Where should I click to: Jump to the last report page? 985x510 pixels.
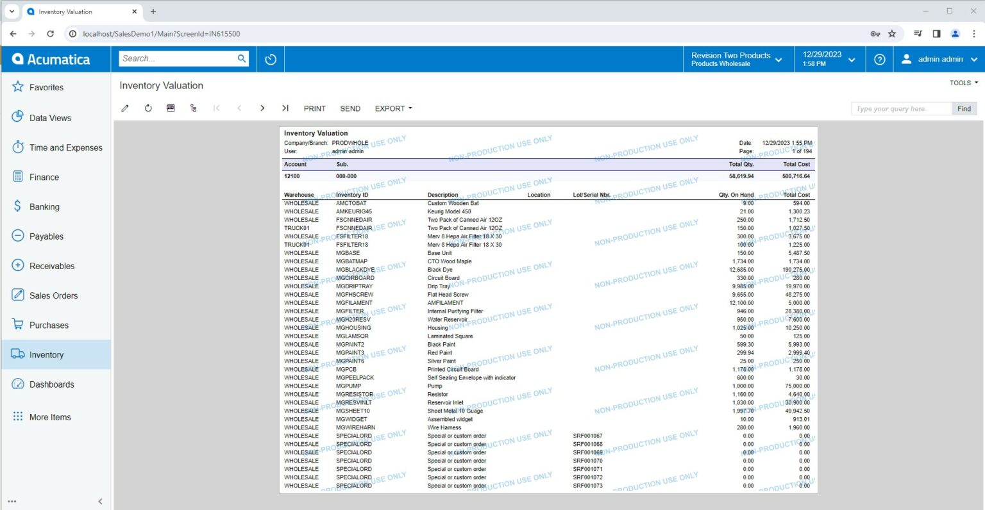(x=285, y=108)
